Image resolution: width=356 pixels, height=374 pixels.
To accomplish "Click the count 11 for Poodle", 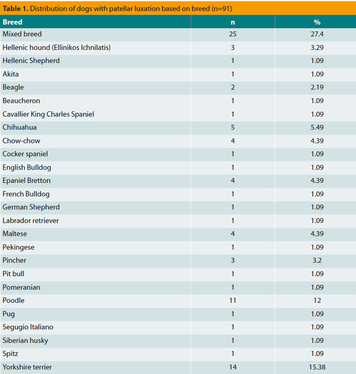I will point(233,300).
